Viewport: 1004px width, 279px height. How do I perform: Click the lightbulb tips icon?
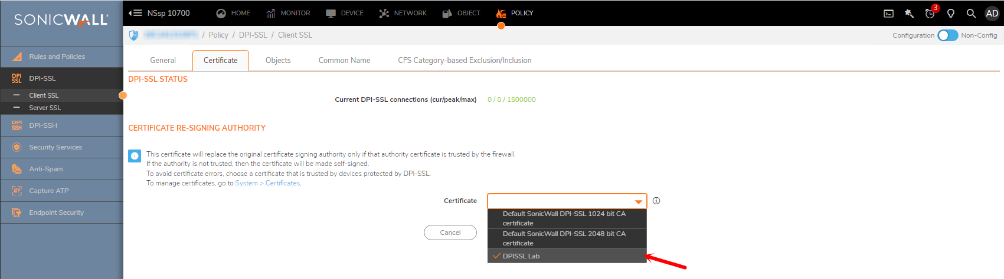coord(951,14)
